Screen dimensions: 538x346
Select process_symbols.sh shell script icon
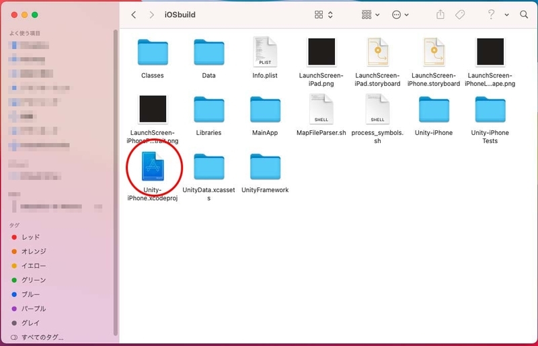(377, 109)
